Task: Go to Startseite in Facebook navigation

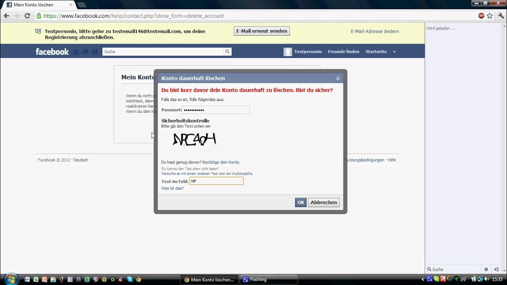Action: (x=376, y=51)
